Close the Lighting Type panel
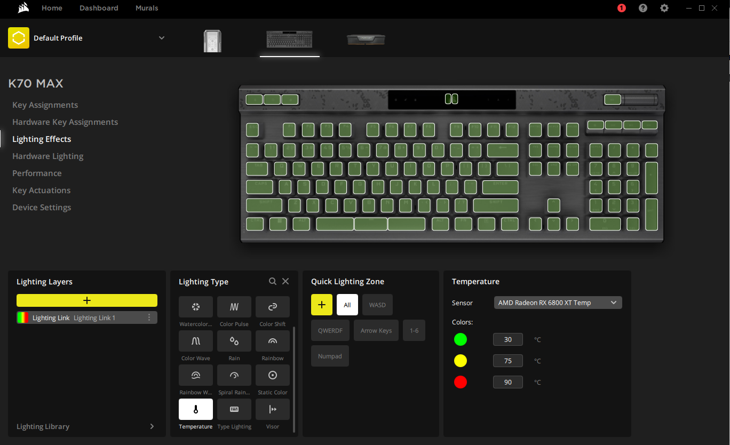This screenshot has height=445, width=730. [285, 281]
